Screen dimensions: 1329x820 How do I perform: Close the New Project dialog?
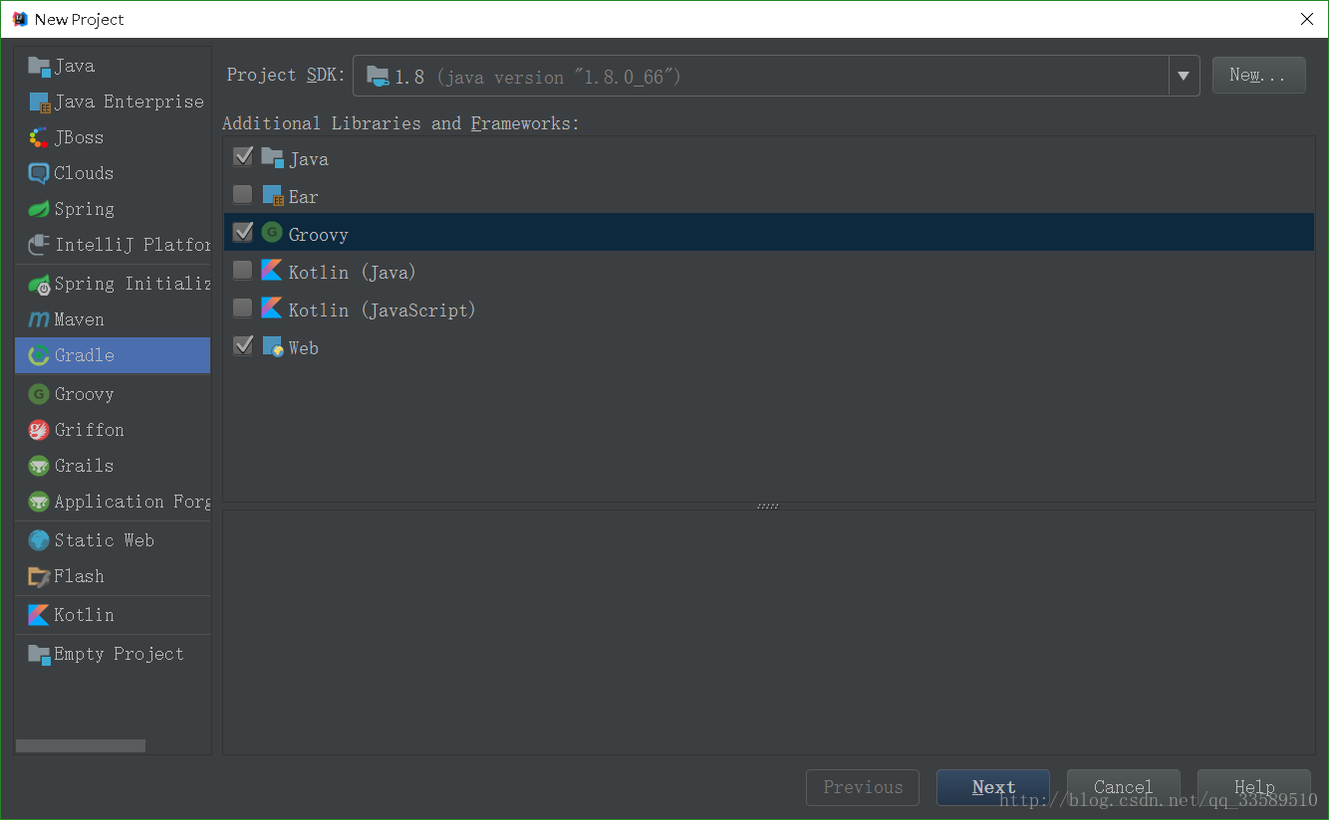[1306, 19]
